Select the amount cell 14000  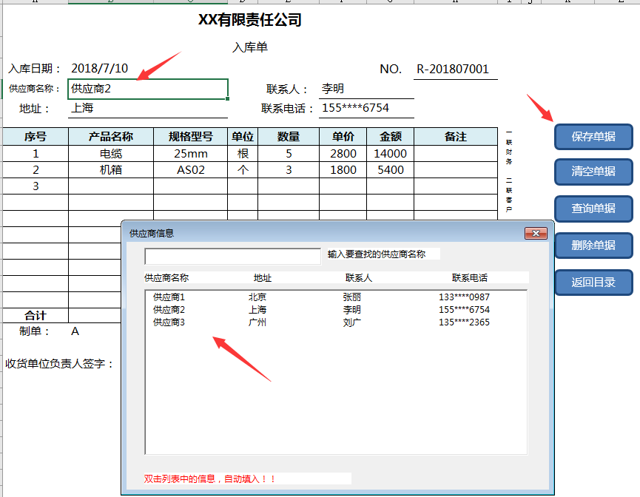391,153
